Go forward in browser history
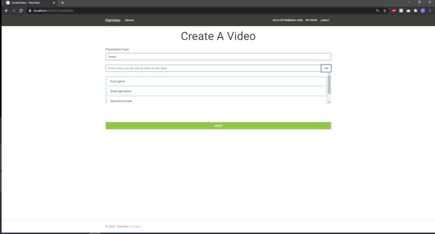This screenshot has height=234, width=435. tap(13, 11)
